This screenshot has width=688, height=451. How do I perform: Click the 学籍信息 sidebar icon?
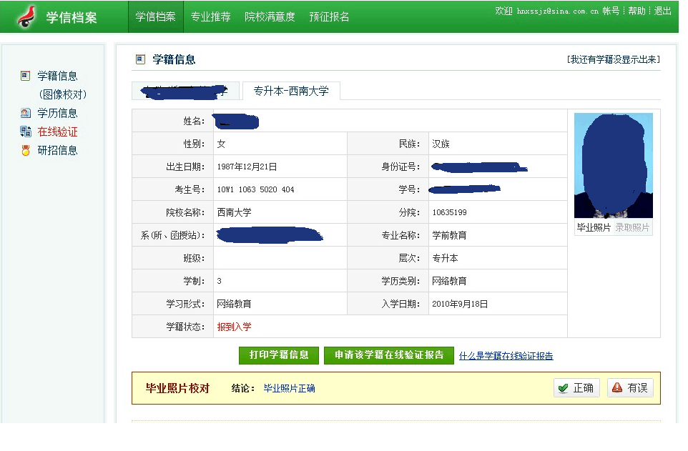(x=26, y=76)
